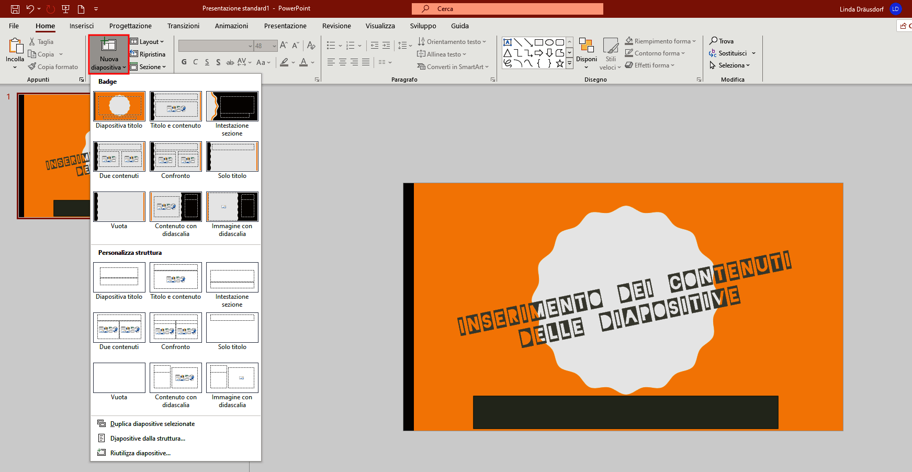Select the Copia formato tool
The width and height of the screenshot is (912, 472).
coord(53,66)
